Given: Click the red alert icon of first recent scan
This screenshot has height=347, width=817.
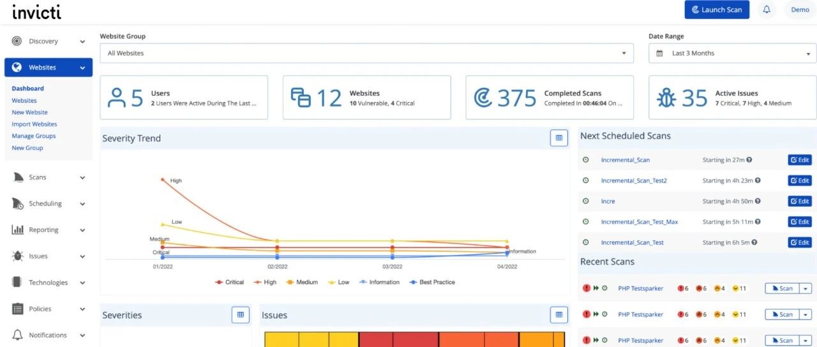Looking at the screenshot, I should coord(587,288).
